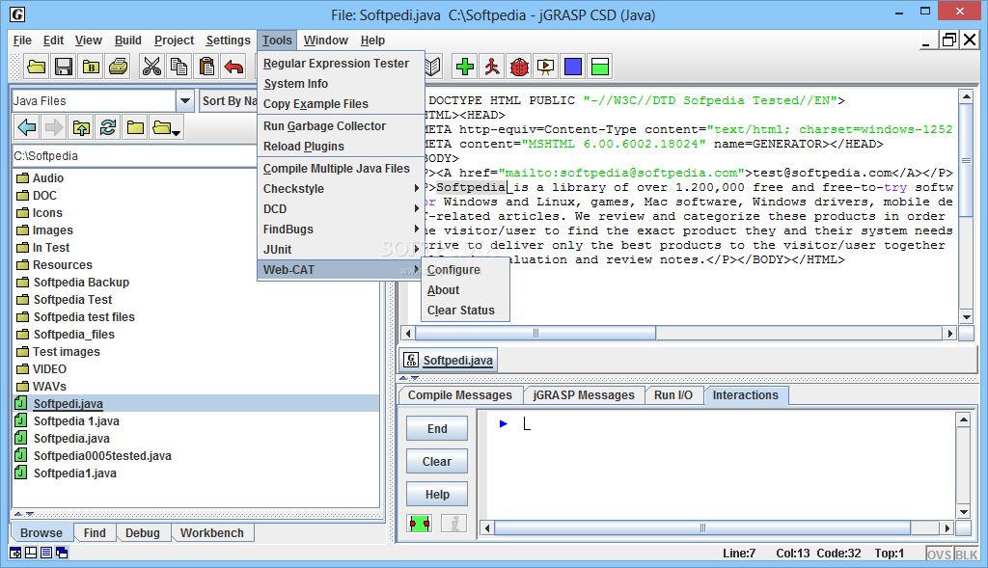Select Clear Status in Web-CAT submenu

(x=465, y=311)
